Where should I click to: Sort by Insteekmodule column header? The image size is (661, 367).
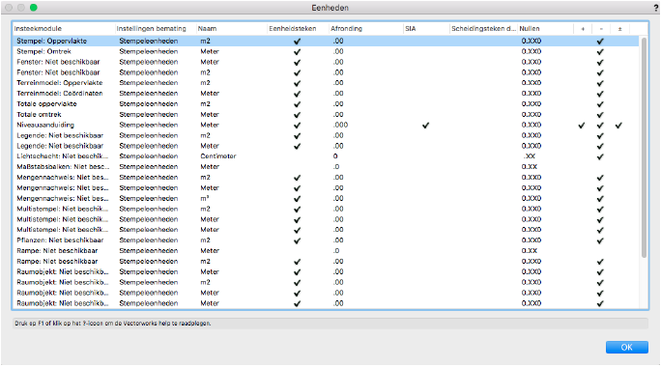63,29
